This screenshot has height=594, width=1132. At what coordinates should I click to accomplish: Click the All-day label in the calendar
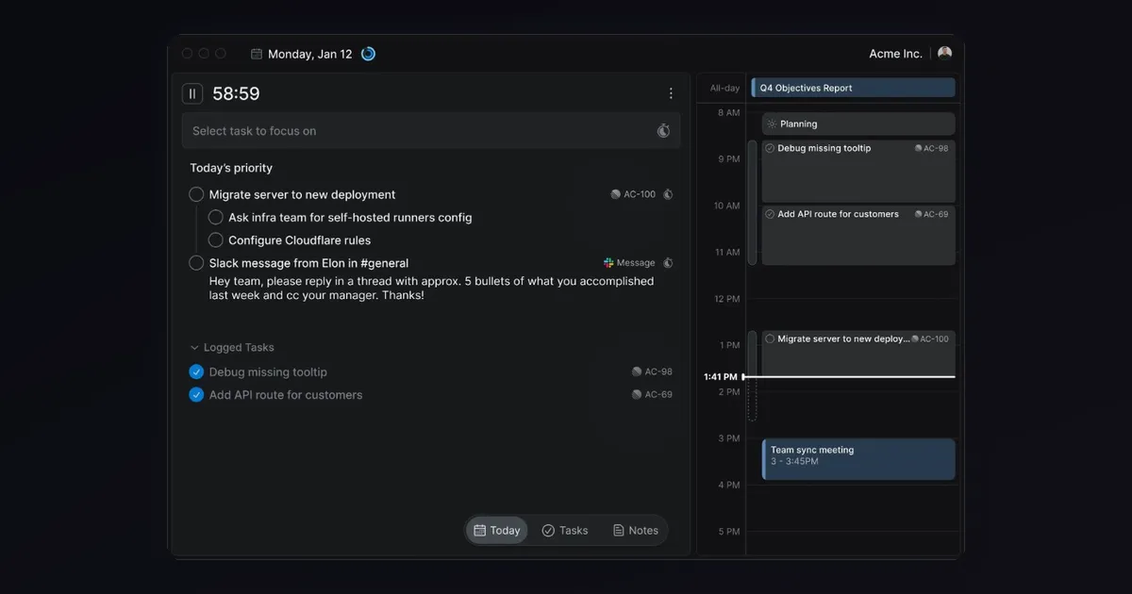pyautogui.click(x=724, y=88)
